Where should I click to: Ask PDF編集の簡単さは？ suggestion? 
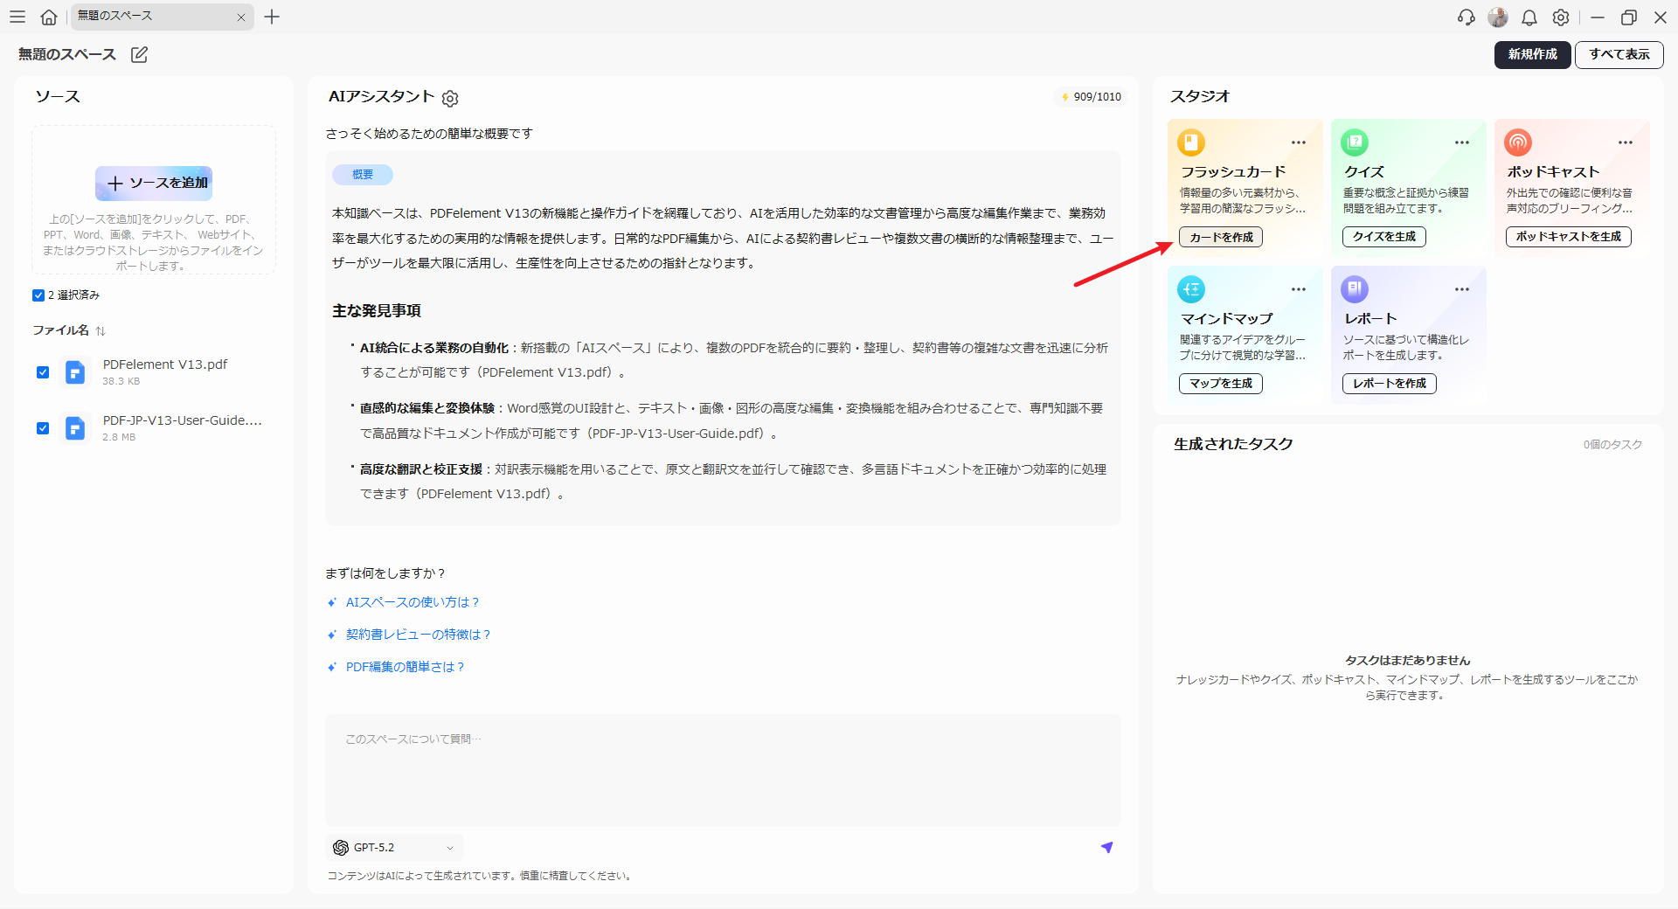click(x=406, y=667)
